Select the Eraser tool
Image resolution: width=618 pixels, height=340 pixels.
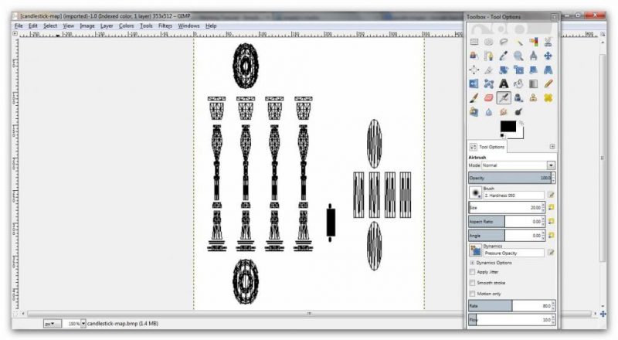(489, 97)
